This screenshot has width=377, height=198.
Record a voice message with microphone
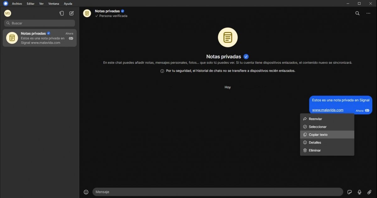point(359,192)
